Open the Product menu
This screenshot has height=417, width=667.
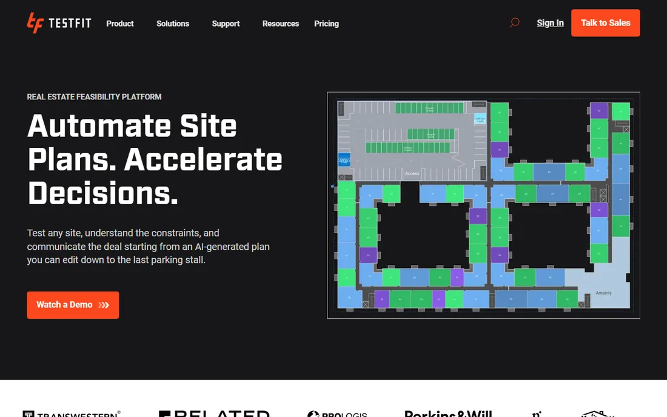pyautogui.click(x=120, y=24)
